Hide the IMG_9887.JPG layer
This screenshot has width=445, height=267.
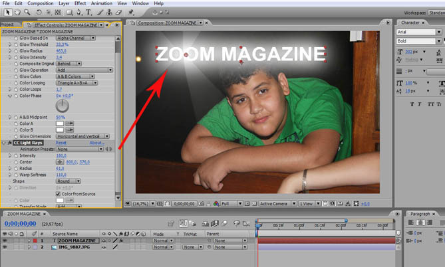5,246
